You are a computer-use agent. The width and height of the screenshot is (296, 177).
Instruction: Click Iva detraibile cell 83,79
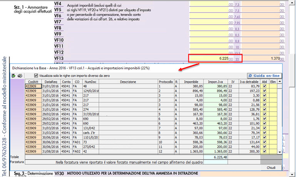pyautogui.click(x=249, y=86)
